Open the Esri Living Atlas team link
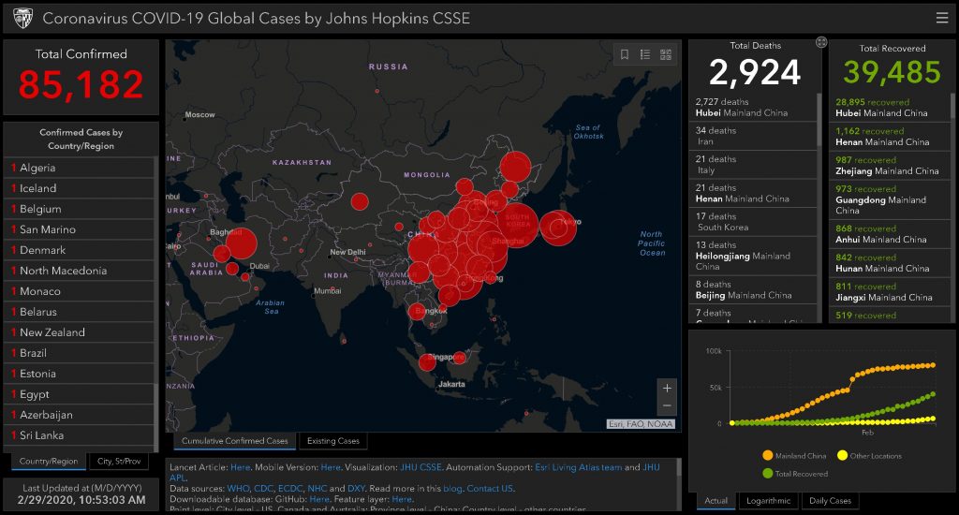The image size is (959, 515). click(579, 467)
